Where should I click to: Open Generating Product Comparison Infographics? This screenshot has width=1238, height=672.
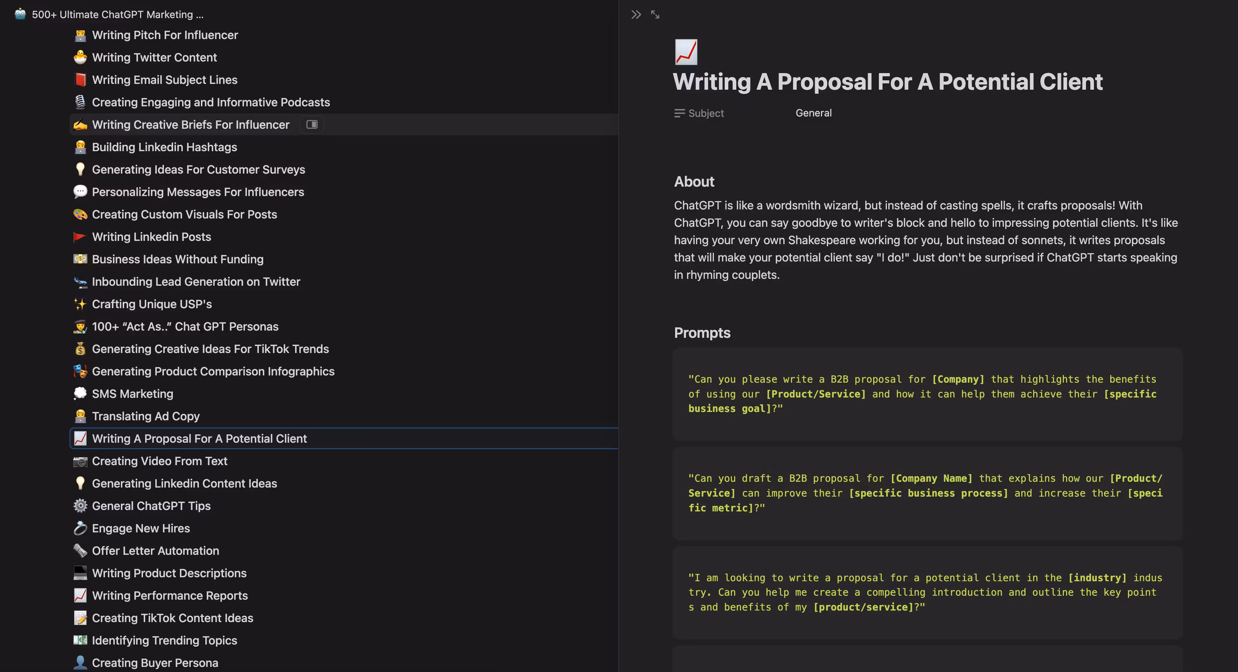[x=213, y=371]
